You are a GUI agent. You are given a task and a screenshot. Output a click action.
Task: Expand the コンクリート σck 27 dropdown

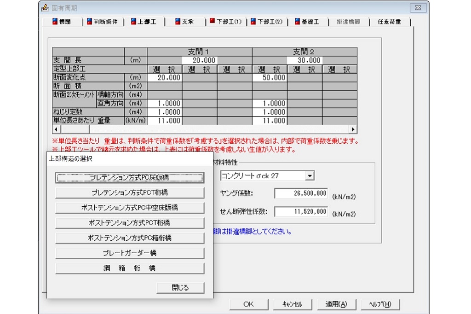pyautogui.click(x=310, y=176)
